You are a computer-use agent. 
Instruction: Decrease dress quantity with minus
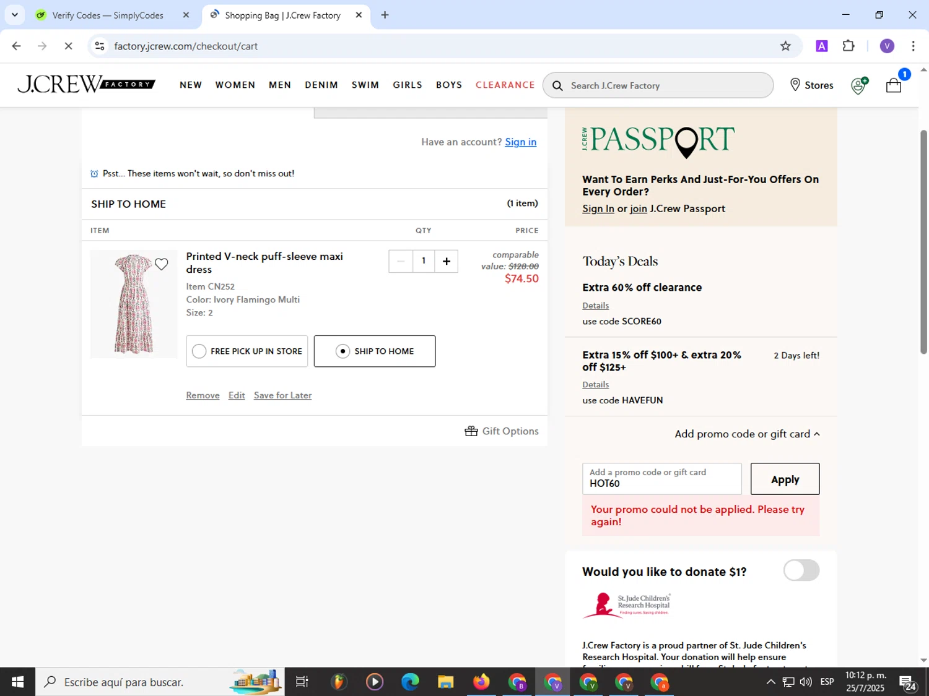[401, 261]
